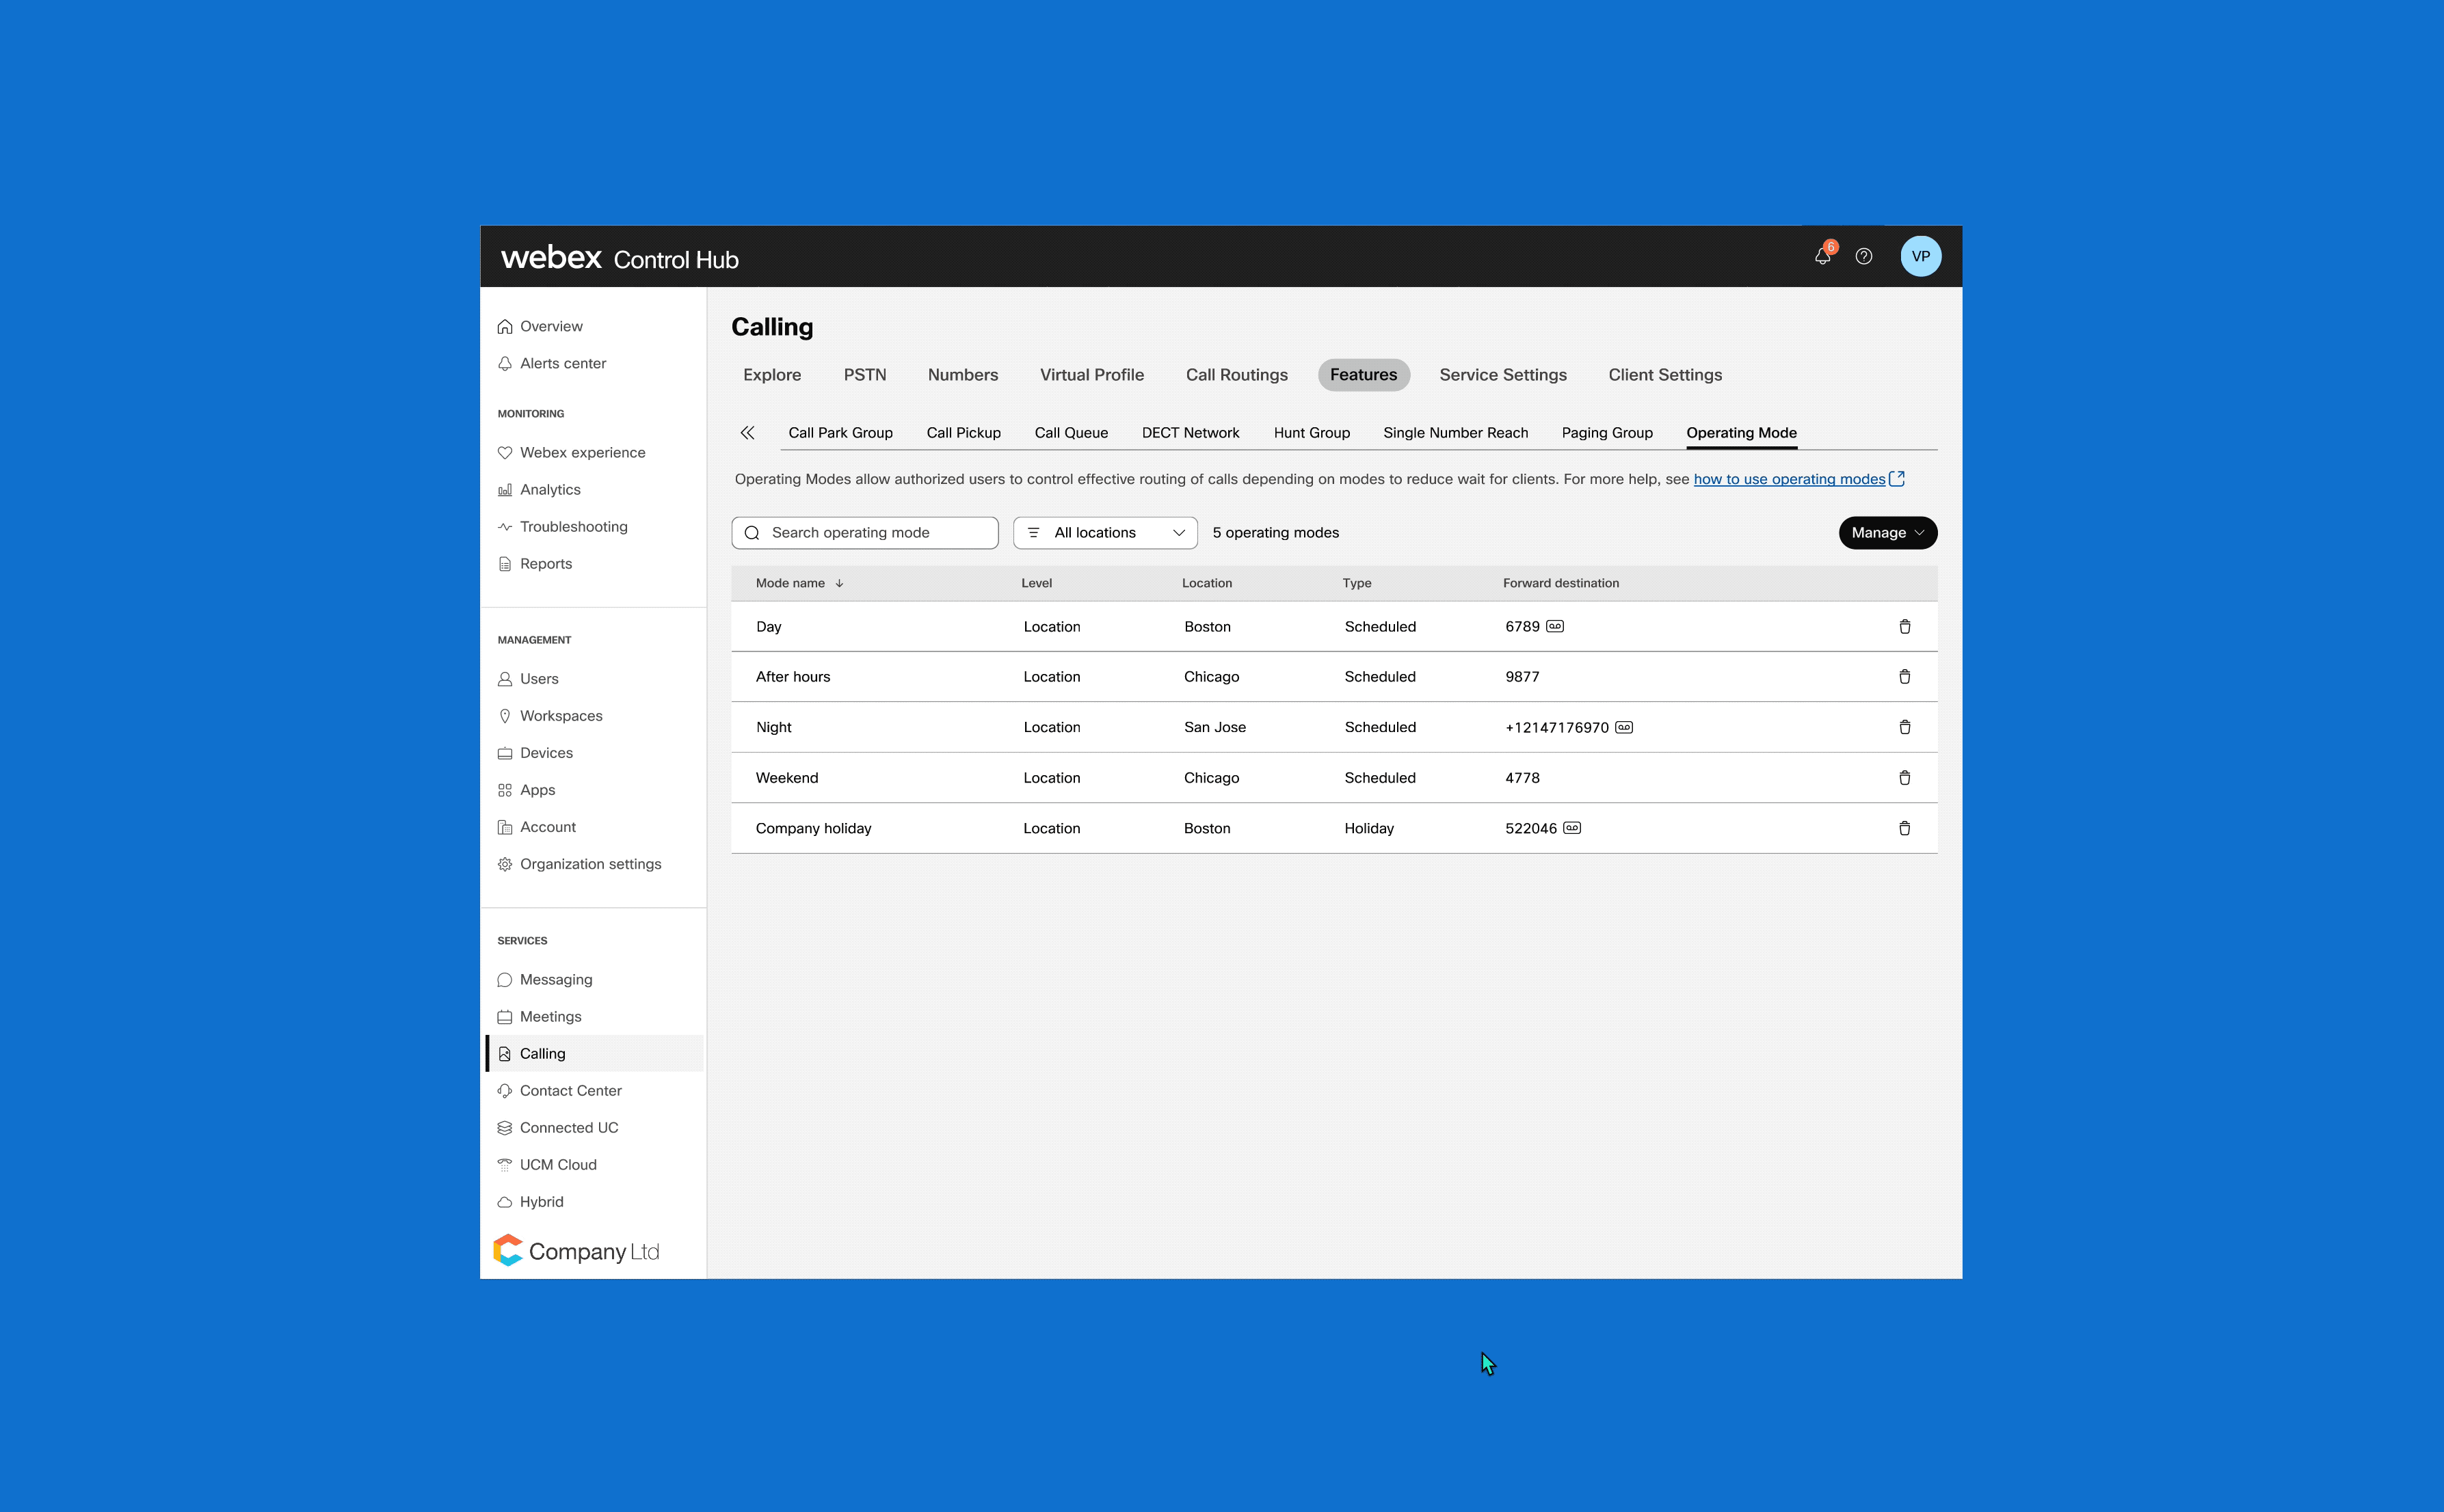Screen dimensions: 2444x1512
Task: Click the voicemail icon next to 6789
Action: [x=1554, y=627]
